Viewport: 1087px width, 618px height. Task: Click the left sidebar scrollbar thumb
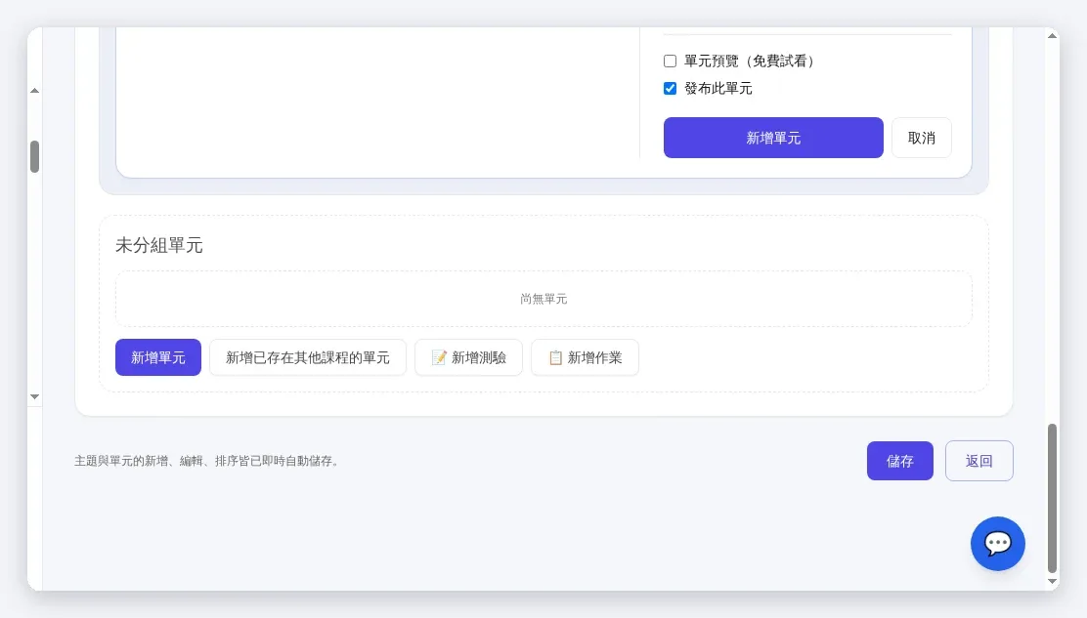[34, 156]
